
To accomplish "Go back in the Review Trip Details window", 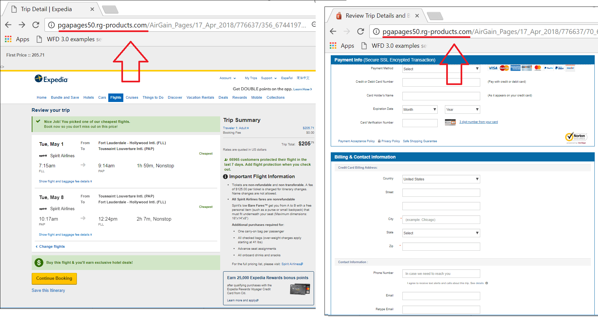I will tap(333, 31).
